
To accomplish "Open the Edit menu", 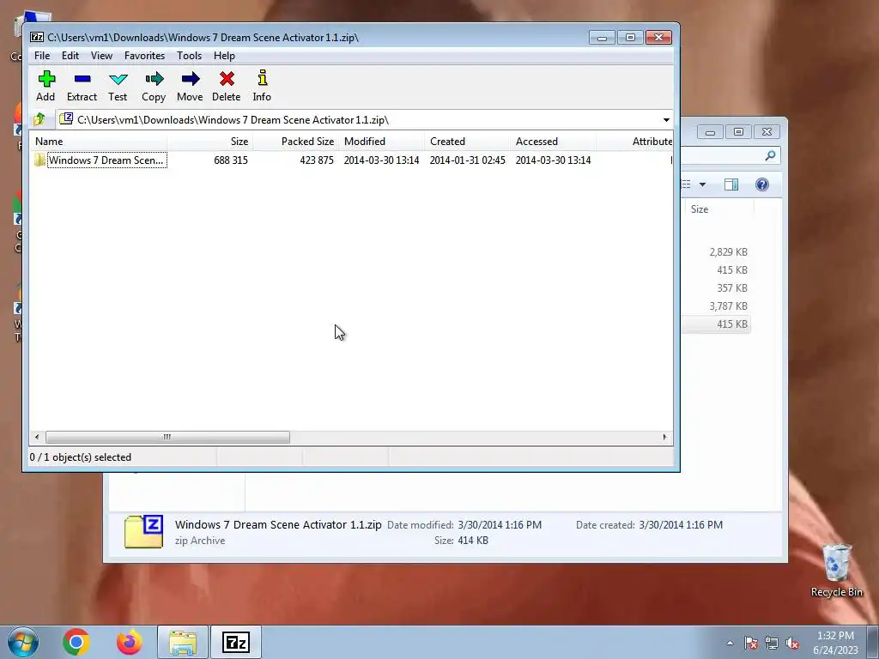I will point(70,56).
